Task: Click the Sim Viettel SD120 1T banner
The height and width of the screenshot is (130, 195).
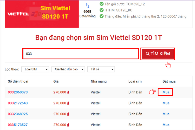Action: (42, 14)
